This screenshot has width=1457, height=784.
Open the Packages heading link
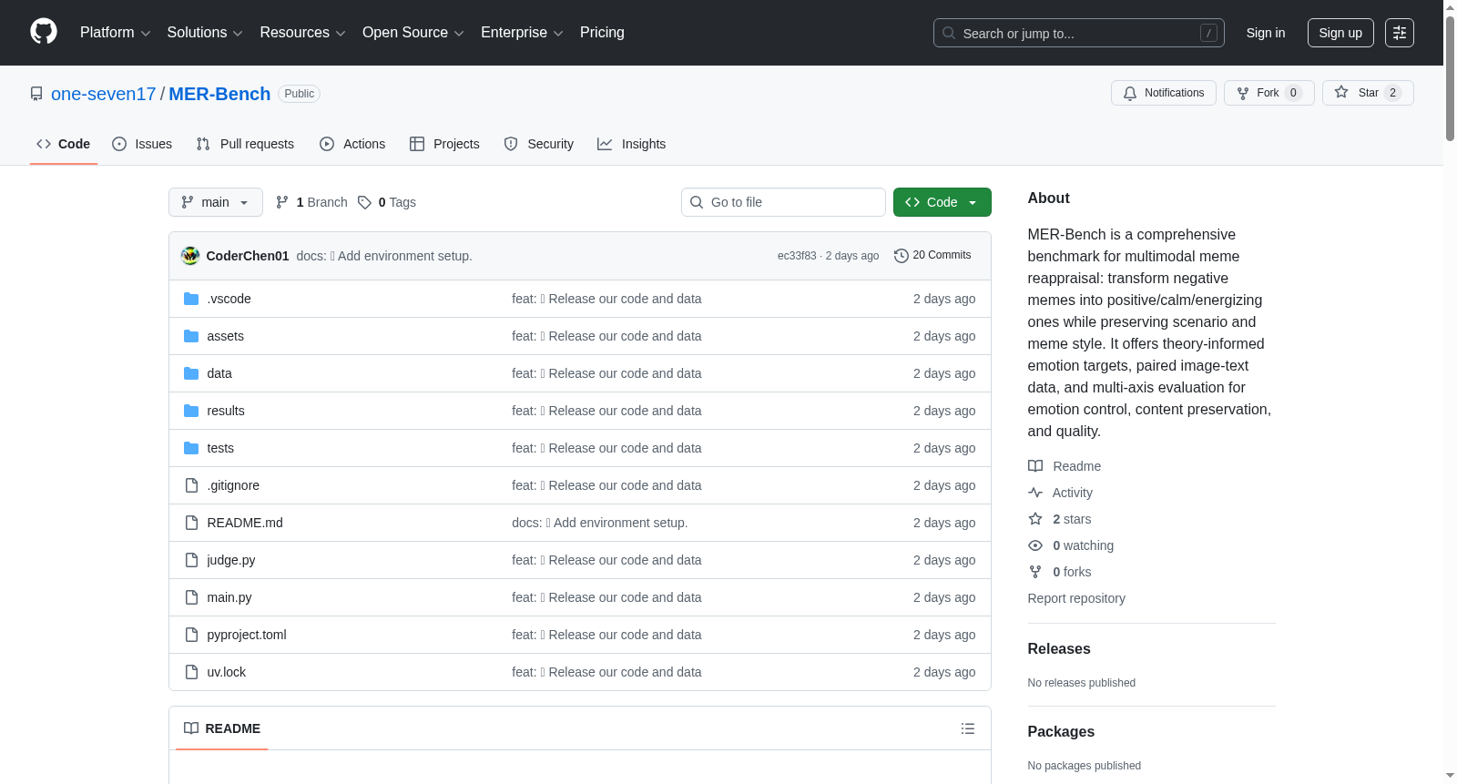coord(1061,731)
